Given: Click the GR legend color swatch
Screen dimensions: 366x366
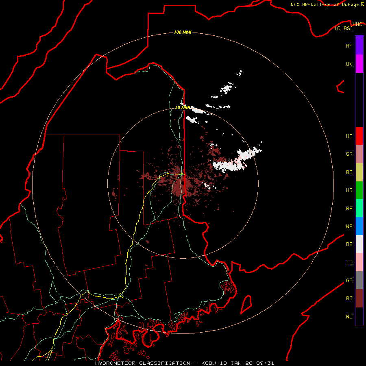Looking at the screenshot, I should (x=359, y=154).
